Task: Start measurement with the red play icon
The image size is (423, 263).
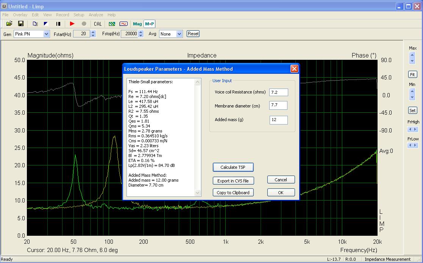Action: (x=72, y=24)
